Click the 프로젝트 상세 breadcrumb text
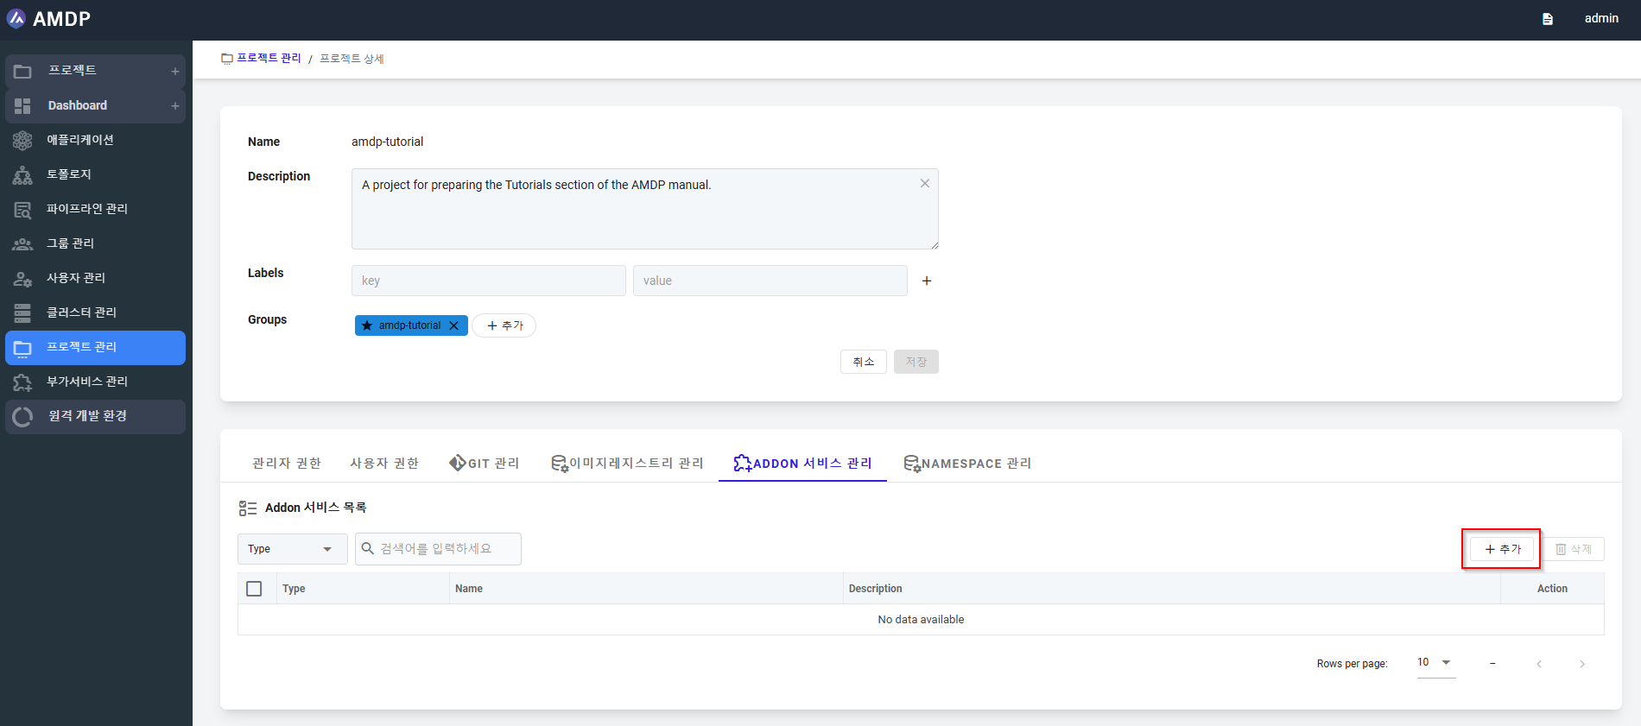1641x726 pixels. point(352,59)
